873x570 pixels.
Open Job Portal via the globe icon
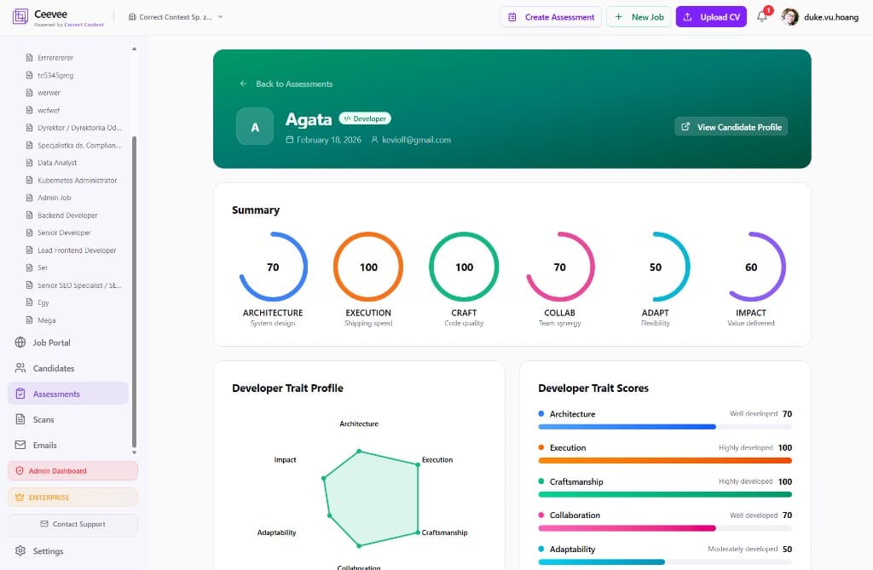[20, 343]
